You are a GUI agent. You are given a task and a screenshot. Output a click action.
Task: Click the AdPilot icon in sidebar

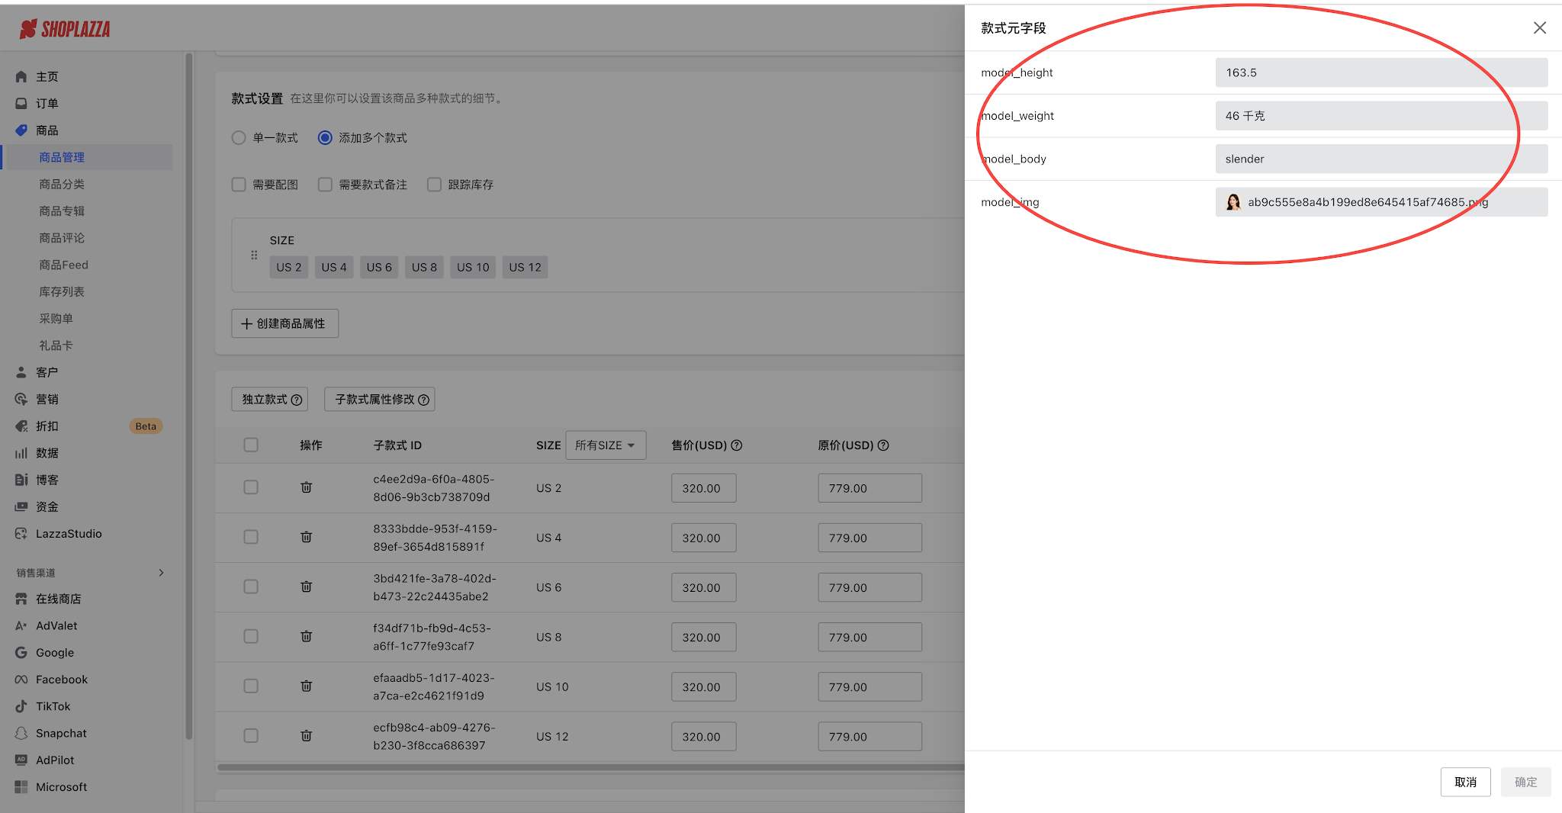pyautogui.click(x=21, y=760)
